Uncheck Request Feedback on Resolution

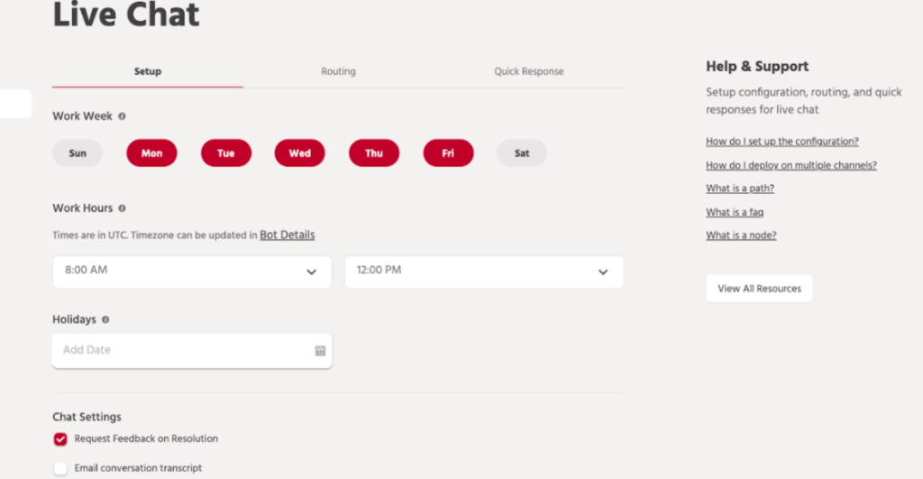[x=60, y=439]
